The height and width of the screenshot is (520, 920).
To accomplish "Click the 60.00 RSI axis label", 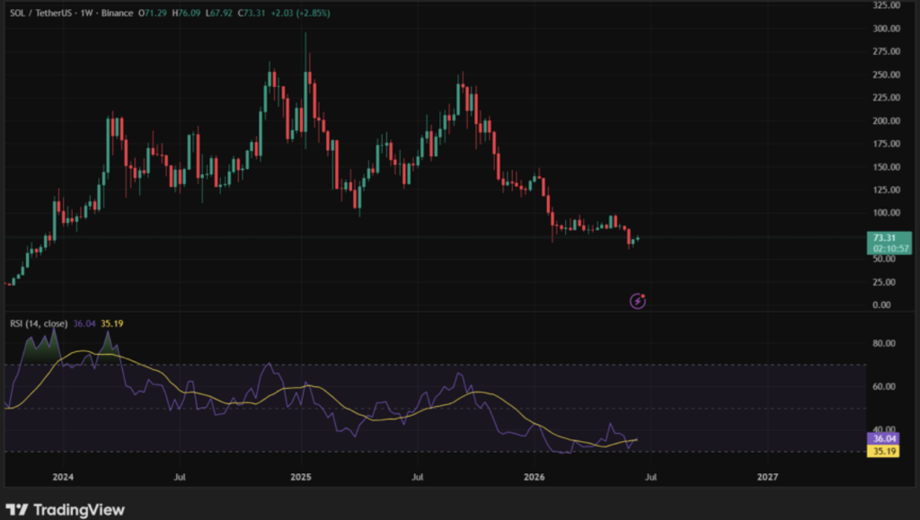I will coord(884,386).
